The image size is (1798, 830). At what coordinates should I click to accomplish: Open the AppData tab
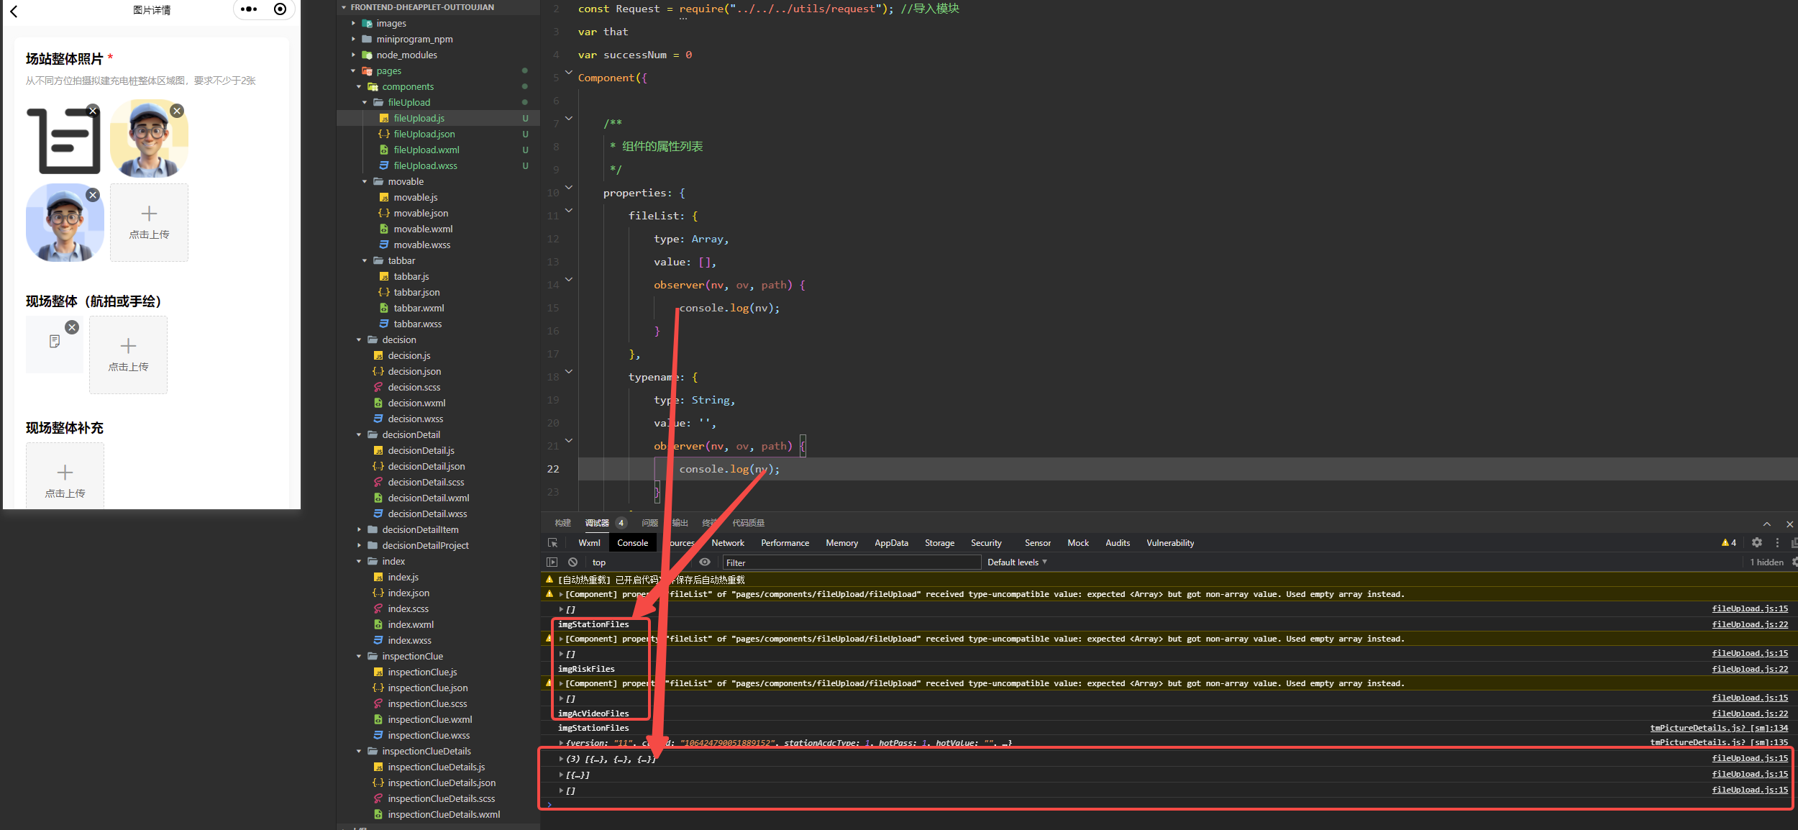(x=890, y=543)
